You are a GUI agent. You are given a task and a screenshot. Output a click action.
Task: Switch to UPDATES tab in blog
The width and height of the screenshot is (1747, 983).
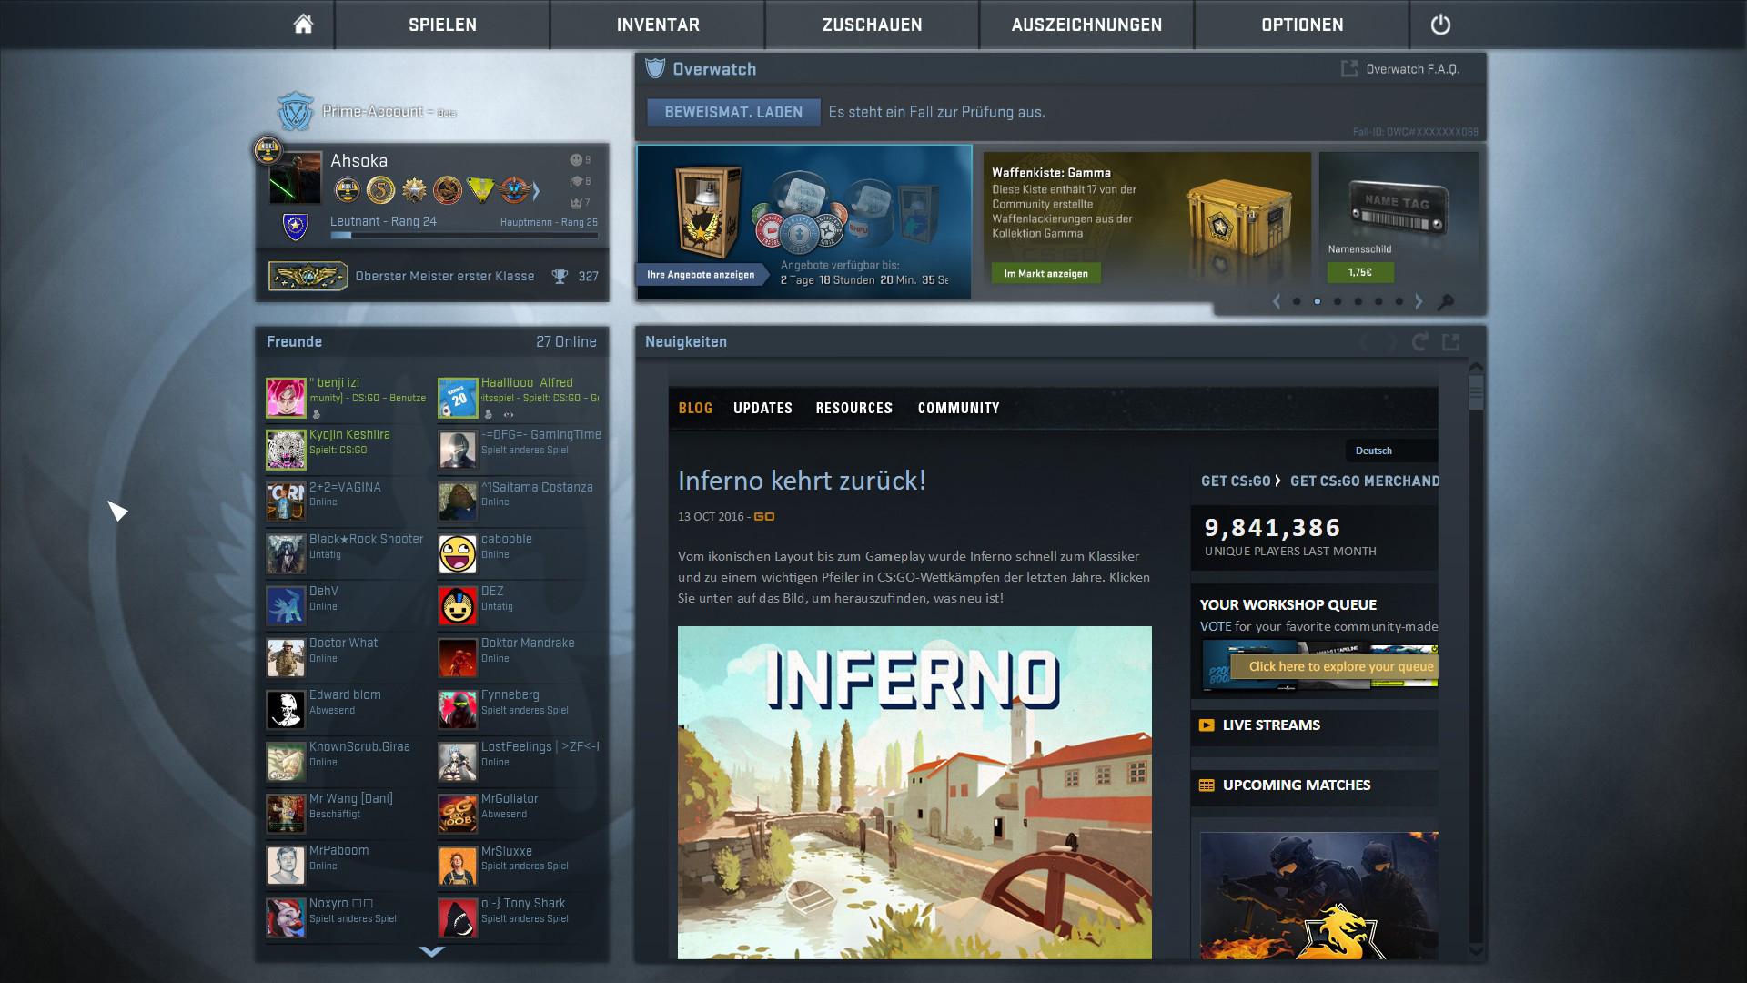pos(762,408)
